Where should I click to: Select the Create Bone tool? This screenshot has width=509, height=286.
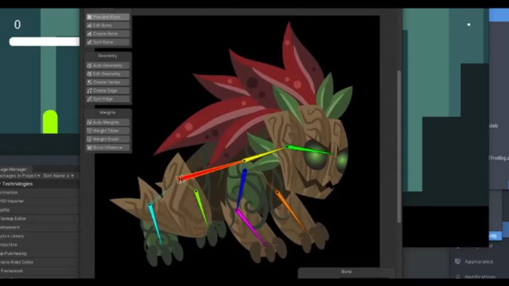108,34
